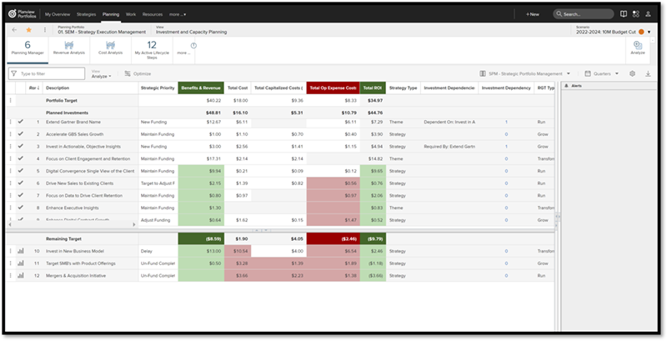Click chart icon for Mergers & Acquisition Initiative
667x341 pixels.
20,275
